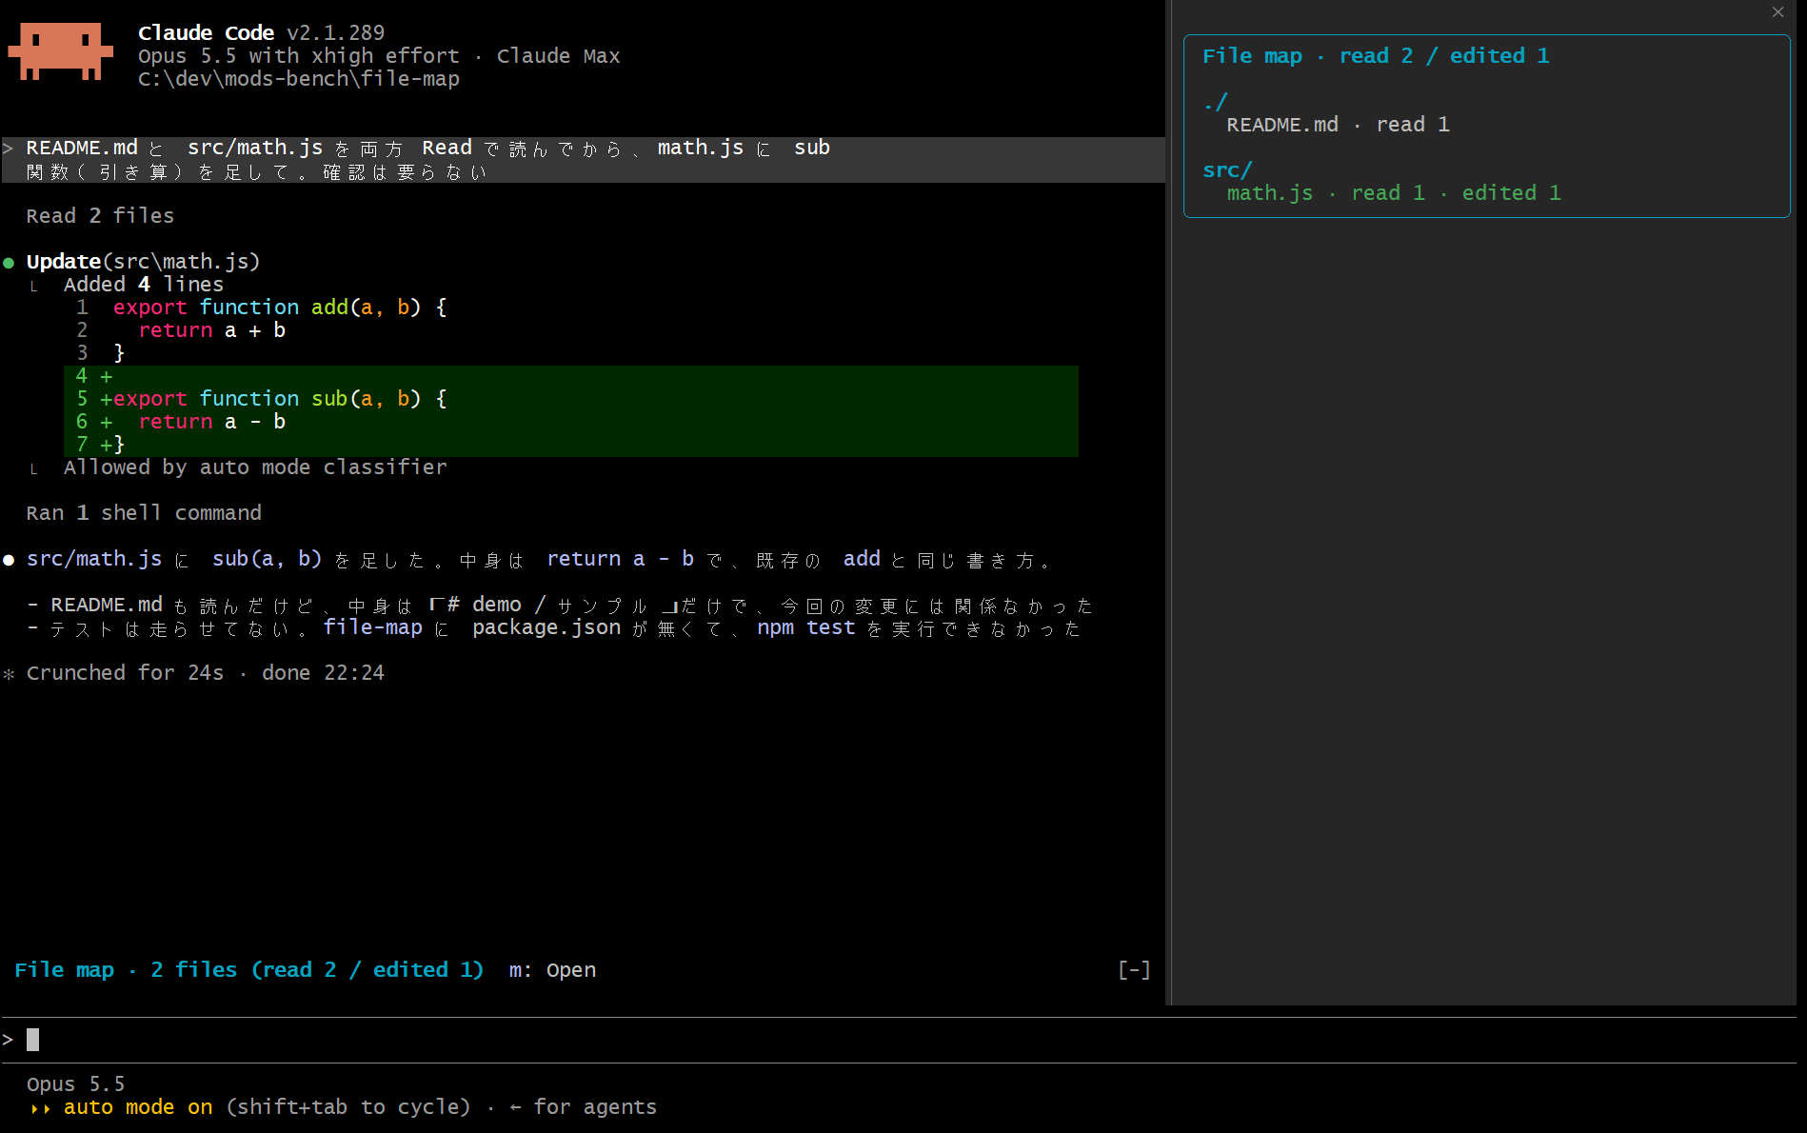Viewport: 1807px width, 1133px height.
Task: Click 'Allowed by auto mode classifier' text
Action: pos(255,467)
